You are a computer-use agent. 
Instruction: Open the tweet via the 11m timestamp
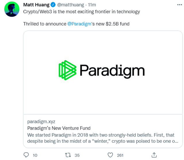pyautogui.click(x=92, y=5)
